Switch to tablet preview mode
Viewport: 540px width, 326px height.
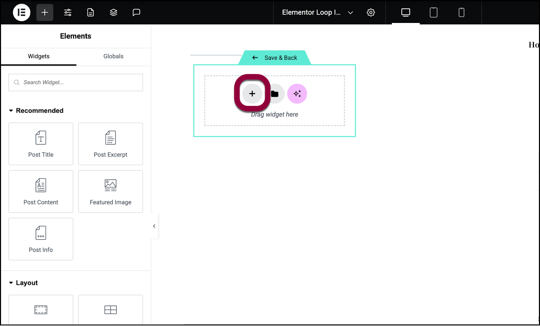433,12
